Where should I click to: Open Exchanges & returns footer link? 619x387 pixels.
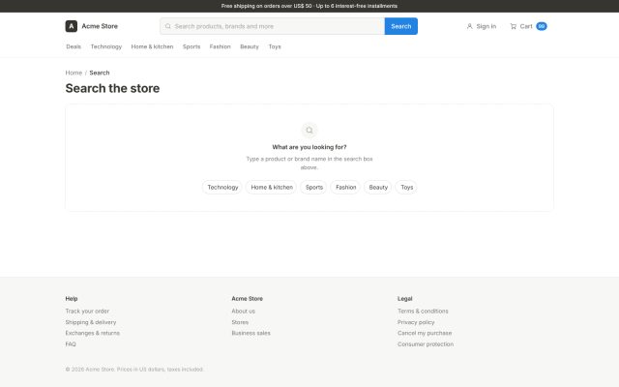93,333
